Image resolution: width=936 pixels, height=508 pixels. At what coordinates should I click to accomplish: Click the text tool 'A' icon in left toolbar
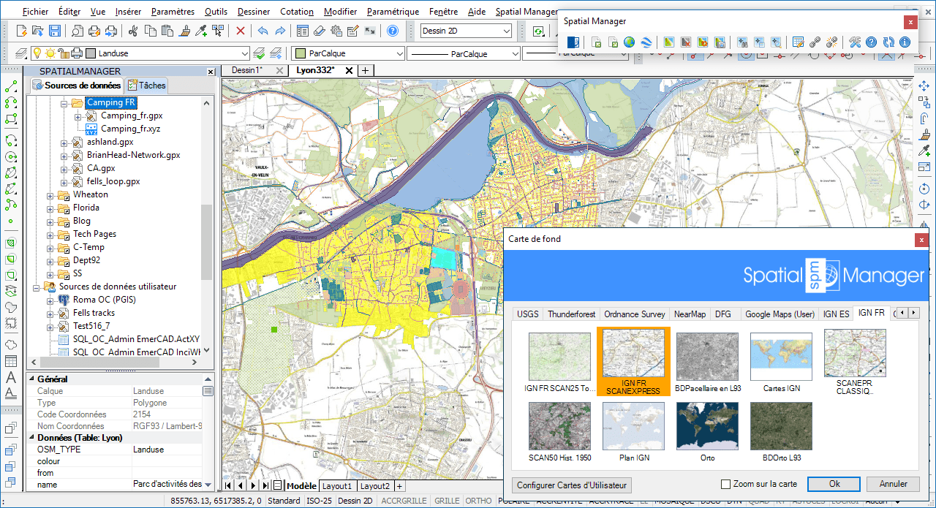pos(11,377)
